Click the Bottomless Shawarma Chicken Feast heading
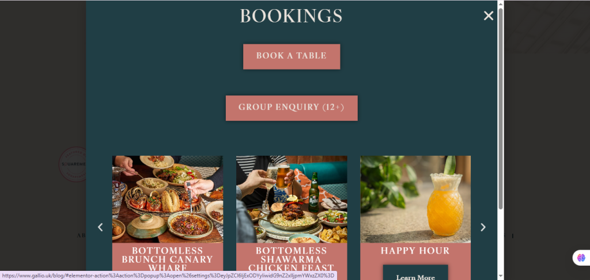The image size is (590, 280). coord(292,259)
